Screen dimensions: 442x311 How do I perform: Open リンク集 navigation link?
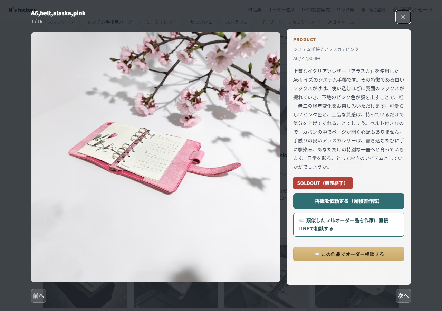point(345,10)
